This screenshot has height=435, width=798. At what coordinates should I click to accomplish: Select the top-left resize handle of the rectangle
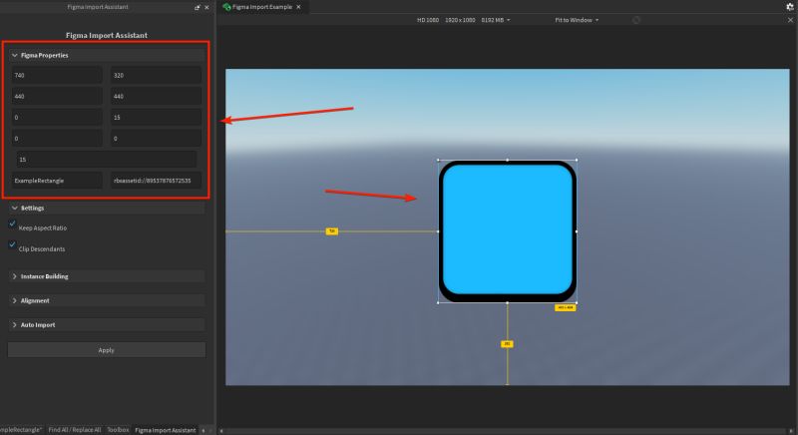pos(438,160)
